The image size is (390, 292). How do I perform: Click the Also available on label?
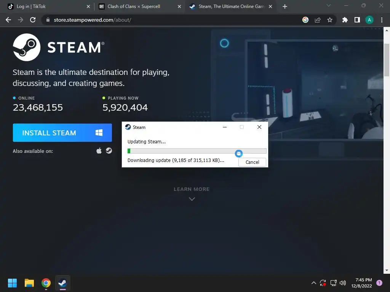click(x=33, y=151)
